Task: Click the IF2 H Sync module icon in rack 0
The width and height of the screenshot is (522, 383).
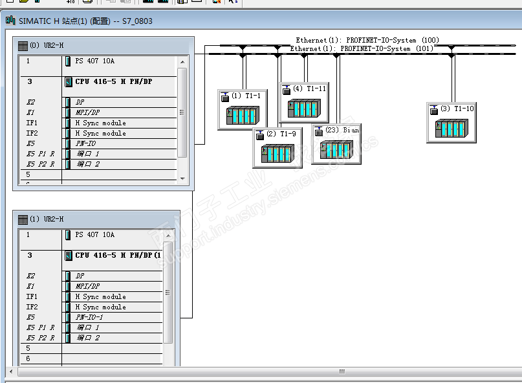Action: click(x=68, y=133)
